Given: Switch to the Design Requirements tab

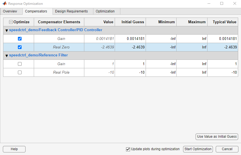Looking at the screenshot, I should click(72, 11).
